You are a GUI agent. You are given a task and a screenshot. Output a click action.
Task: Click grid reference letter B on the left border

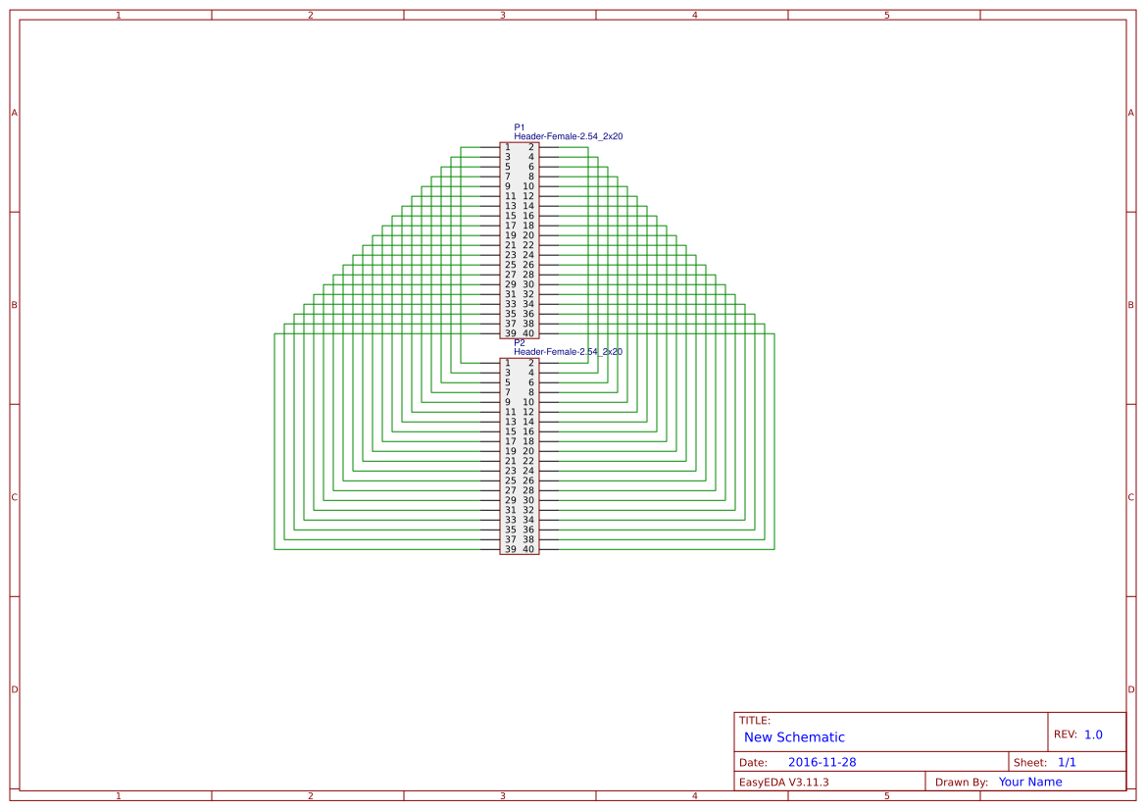(x=14, y=305)
